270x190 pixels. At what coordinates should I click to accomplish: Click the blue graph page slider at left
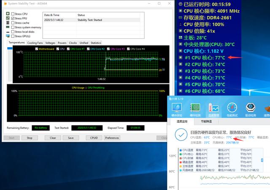[10, 48]
